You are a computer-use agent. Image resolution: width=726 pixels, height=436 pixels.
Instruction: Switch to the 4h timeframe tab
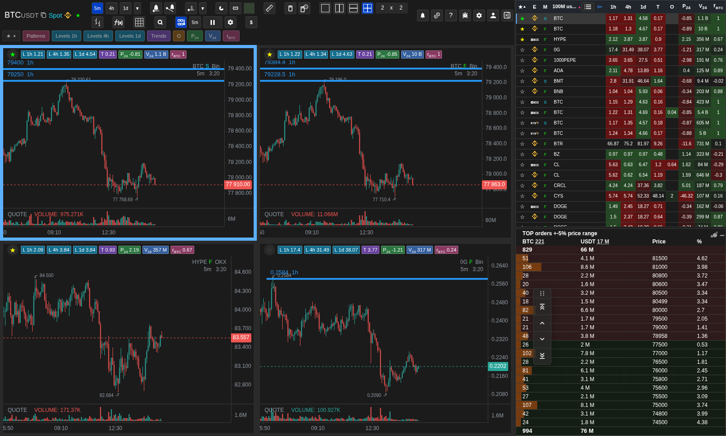[x=112, y=8]
